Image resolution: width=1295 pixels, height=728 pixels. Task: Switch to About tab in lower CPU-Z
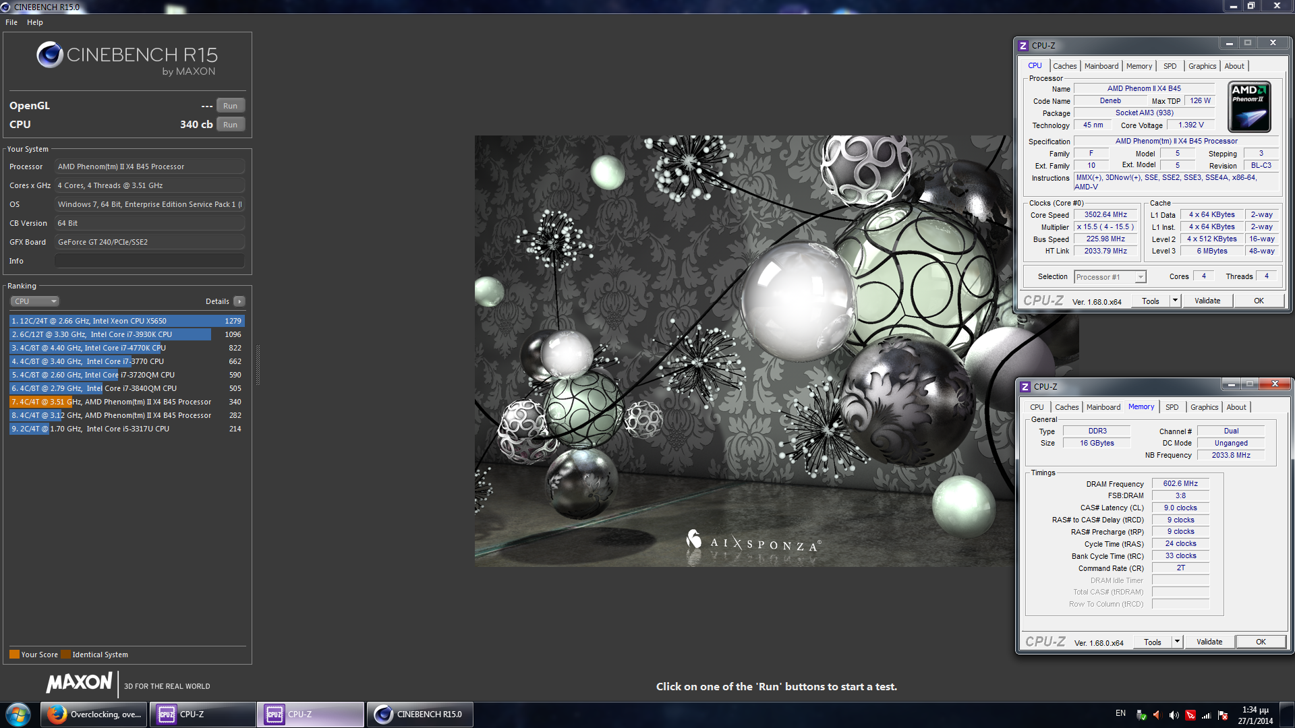(1236, 407)
